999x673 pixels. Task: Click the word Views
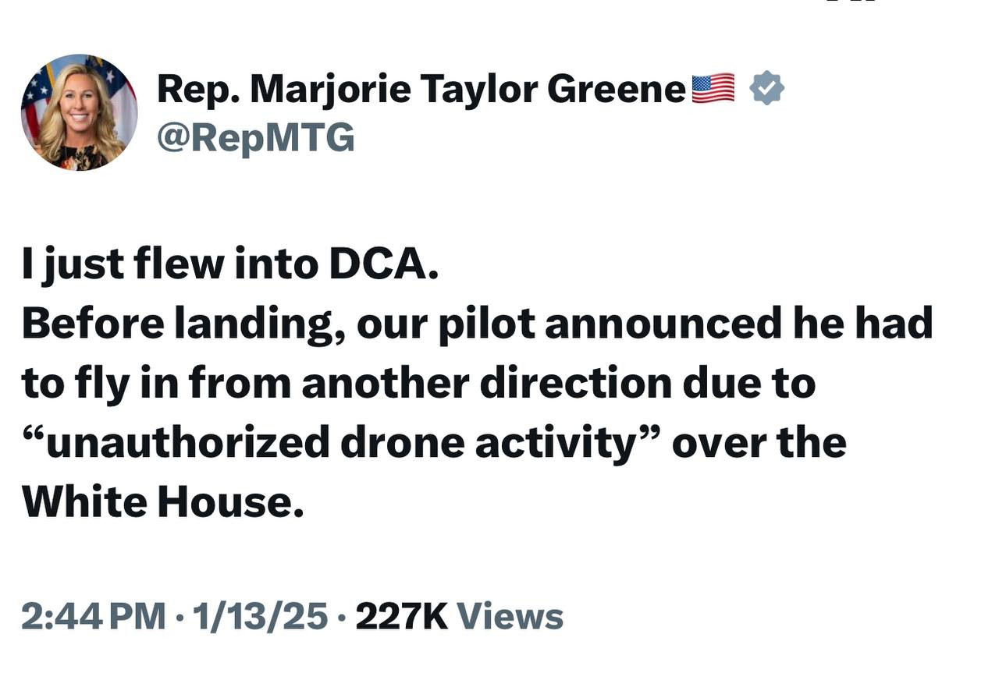pyautogui.click(x=510, y=616)
